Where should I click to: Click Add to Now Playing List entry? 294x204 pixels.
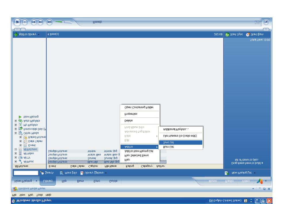pos(140,151)
